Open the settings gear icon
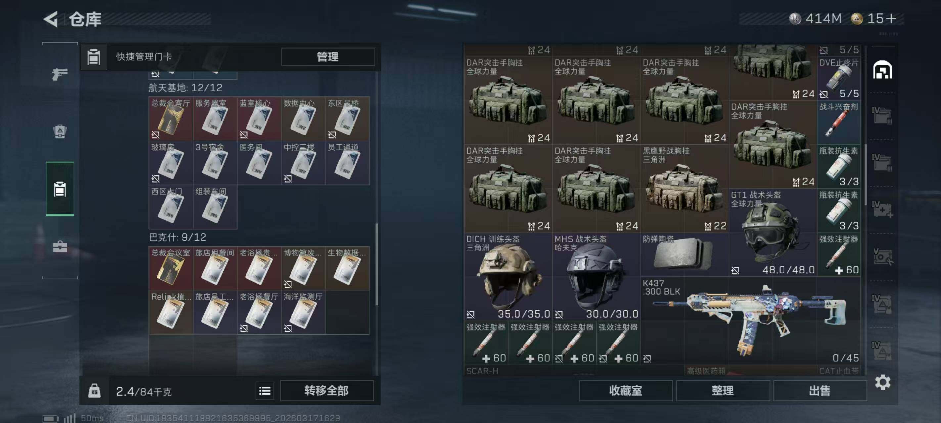Image resolution: width=941 pixels, height=423 pixels. tap(883, 382)
